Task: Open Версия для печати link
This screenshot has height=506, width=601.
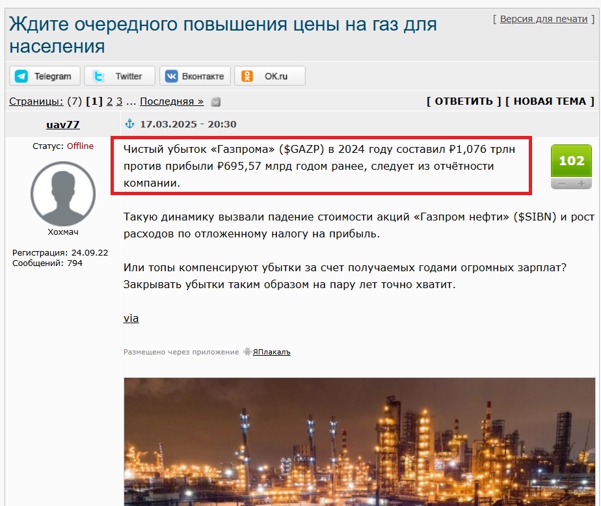Action: (x=544, y=19)
